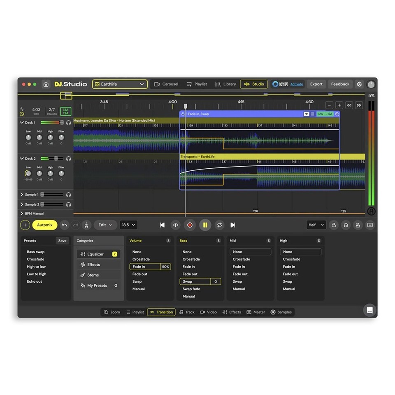Viewport: 395px width, 395px height.
Task: Select the Effects category
Action: (94, 264)
